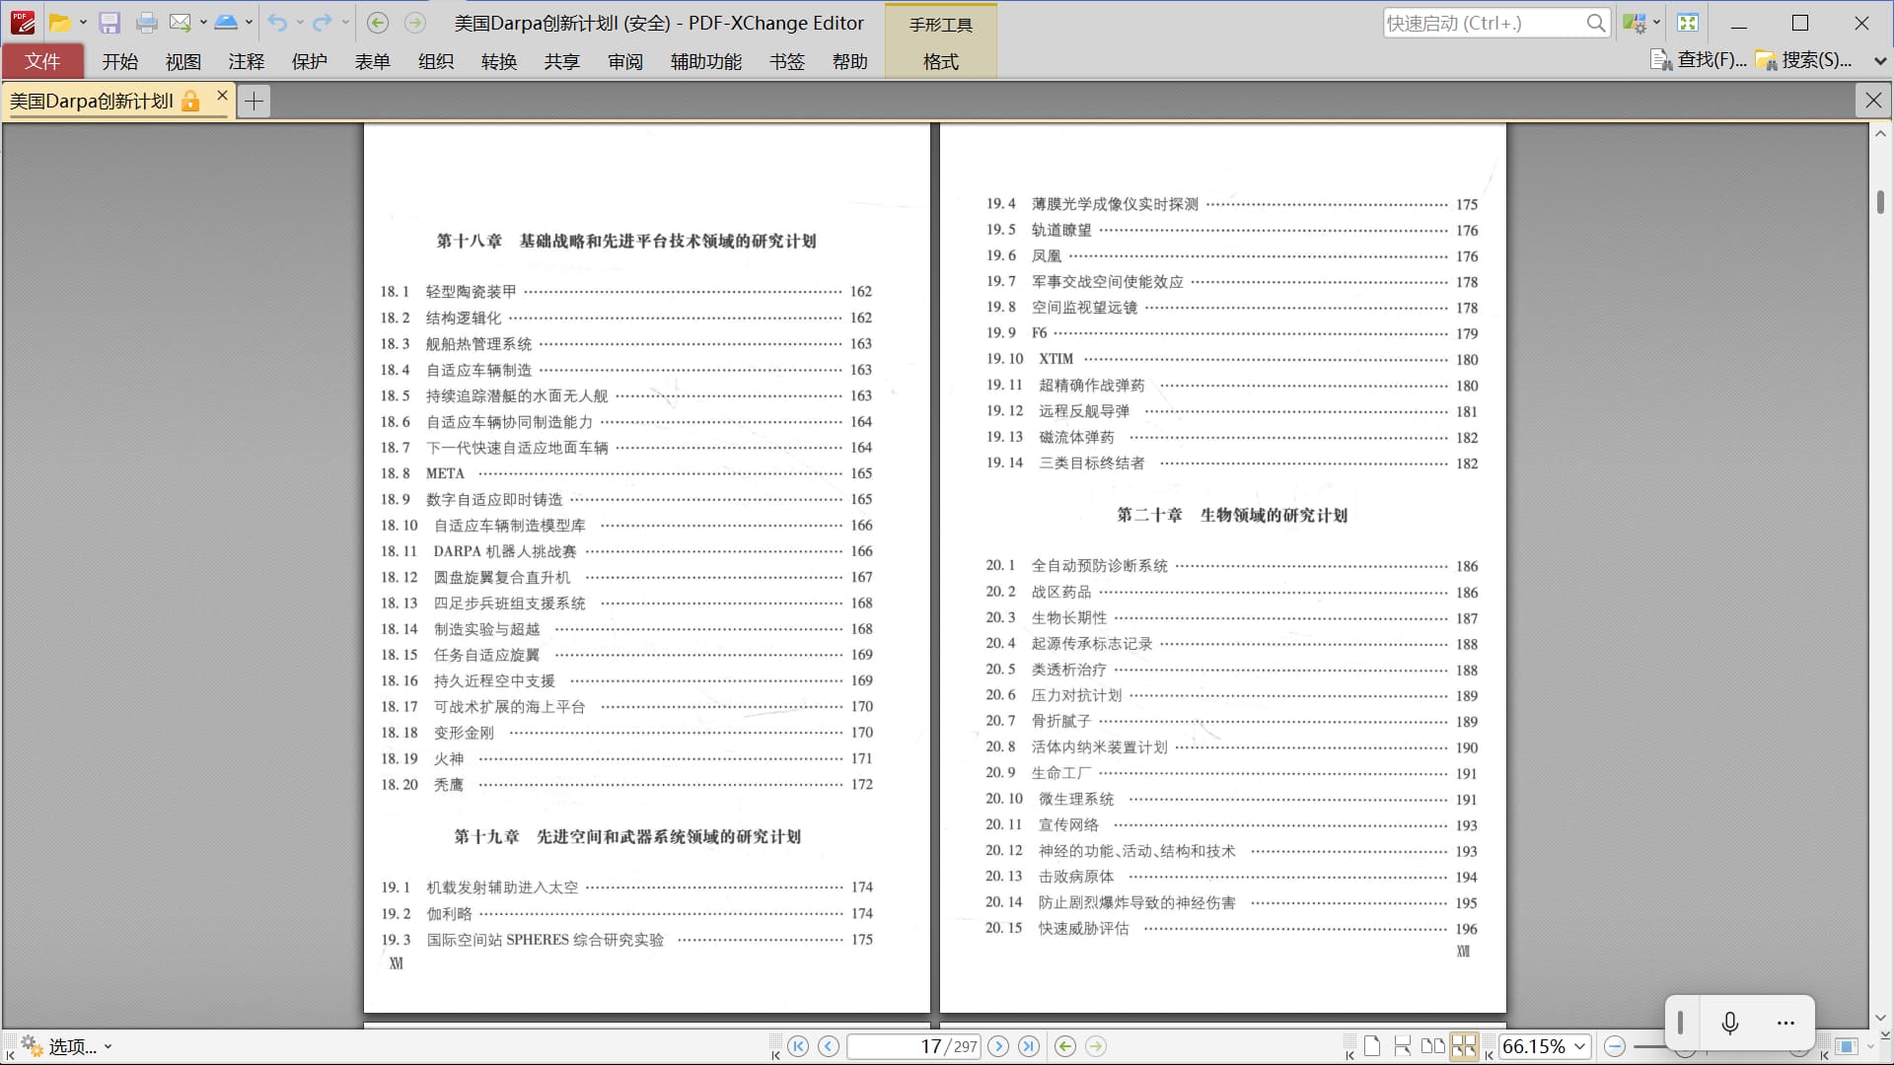Open the 66.15% zoom level dropdown

pyautogui.click(x=1580, y=1046)
